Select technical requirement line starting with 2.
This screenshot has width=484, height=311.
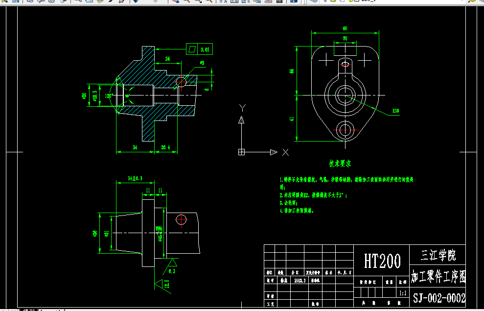tap(313, 195)
